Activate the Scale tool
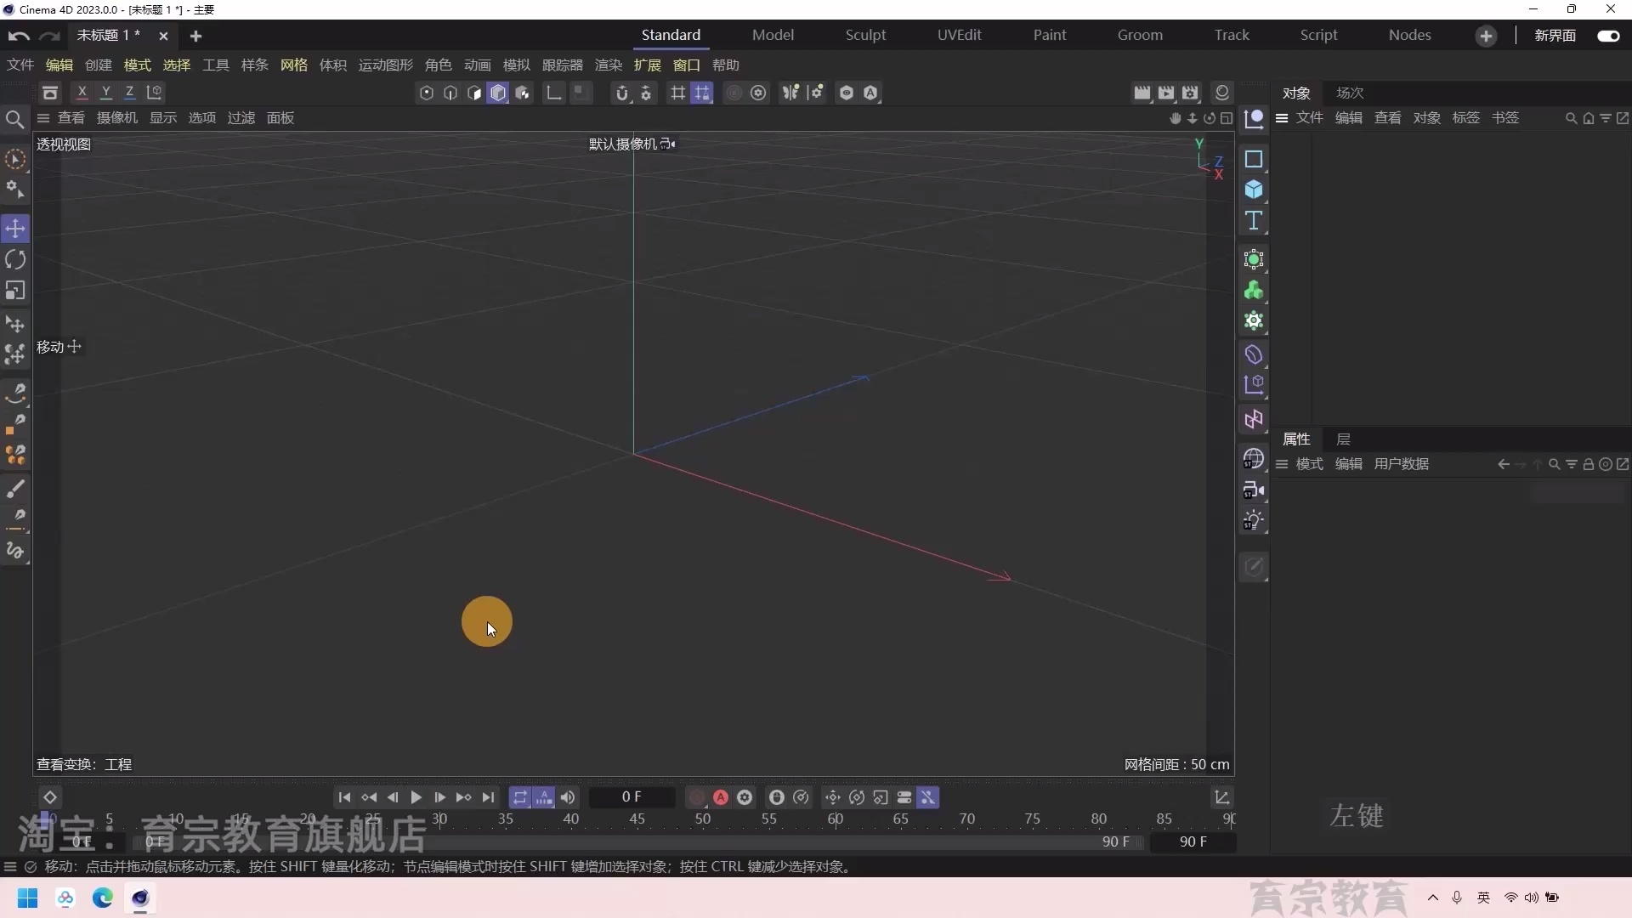 tap(15, 291)
